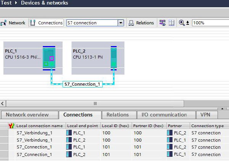Click the Relations toolbar button
Viewport: 229px width, 161px height.
pyautogui.click(x=141, y=23)
